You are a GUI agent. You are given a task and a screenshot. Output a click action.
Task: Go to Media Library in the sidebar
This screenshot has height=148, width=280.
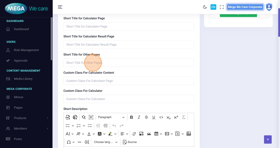click(23, 79)
